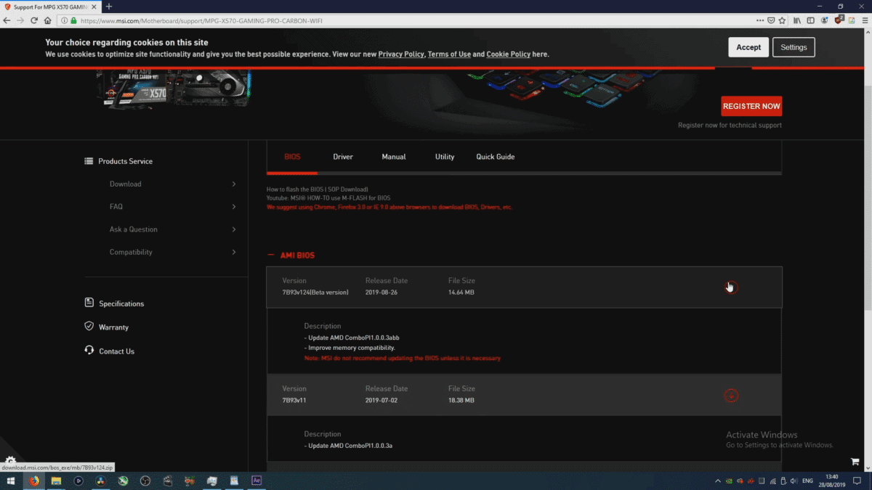Viewport: 872px width, 490px height.
Task: Switch to the Driver tab
Action: click(343, 157)
